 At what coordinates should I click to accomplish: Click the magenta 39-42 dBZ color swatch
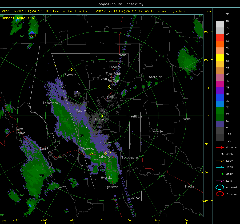pos(220,84)
